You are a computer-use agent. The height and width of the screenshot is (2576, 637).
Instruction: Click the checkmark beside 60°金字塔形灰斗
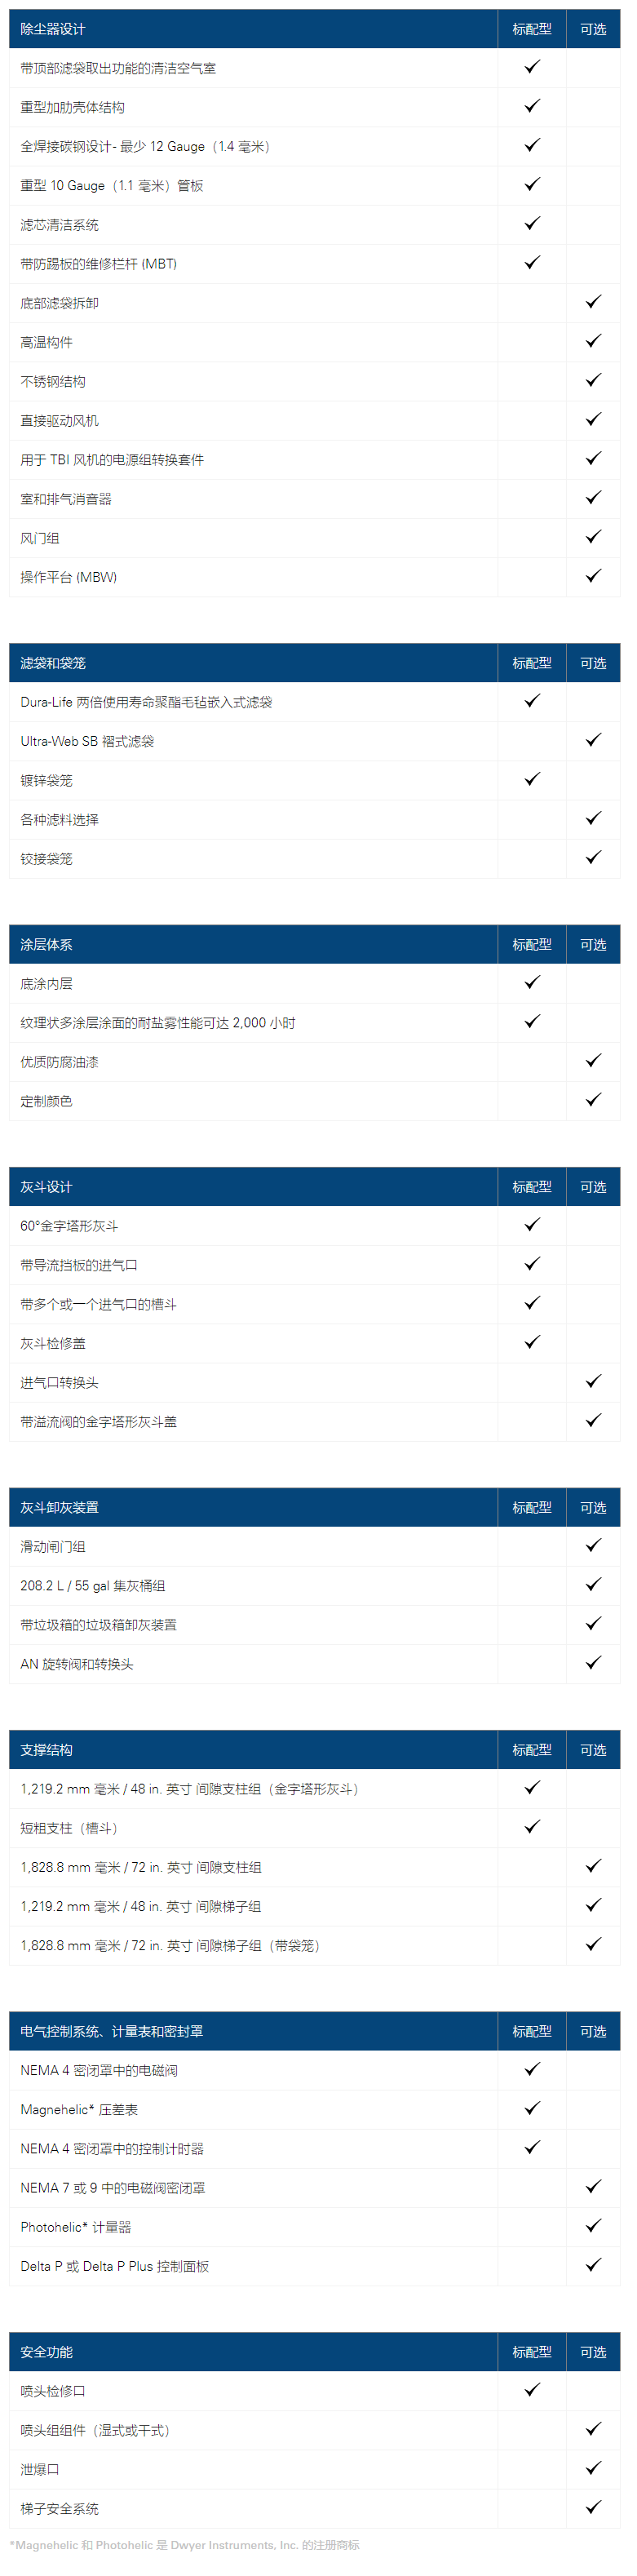[x=532, y=1225]
